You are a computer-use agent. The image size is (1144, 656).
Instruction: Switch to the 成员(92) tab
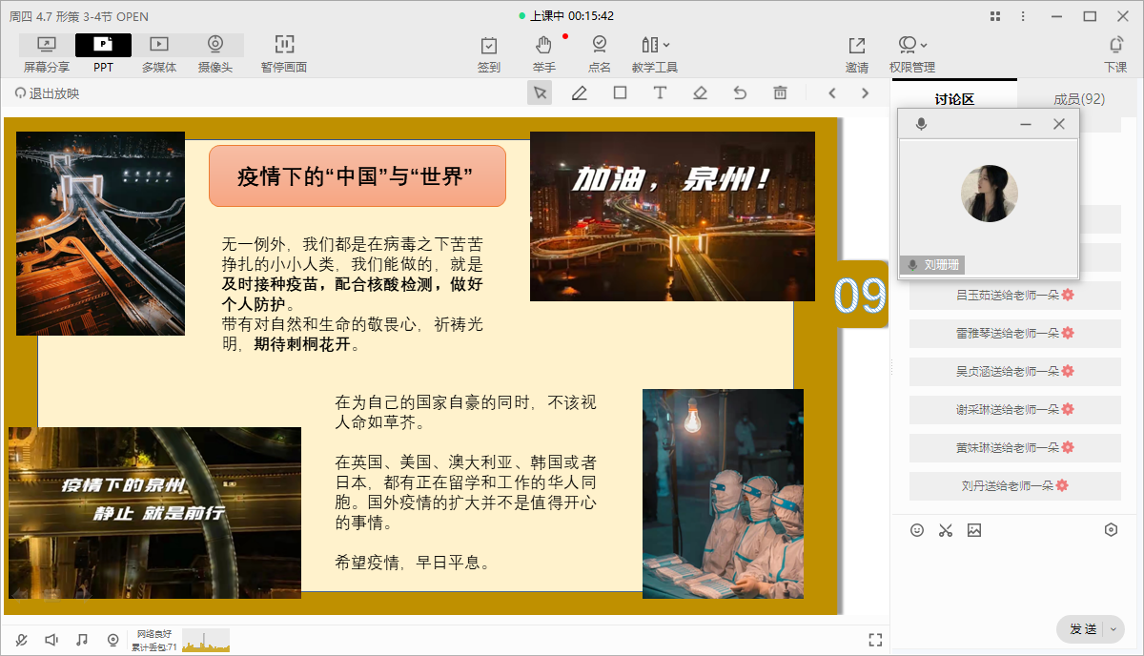[1079, 99]
